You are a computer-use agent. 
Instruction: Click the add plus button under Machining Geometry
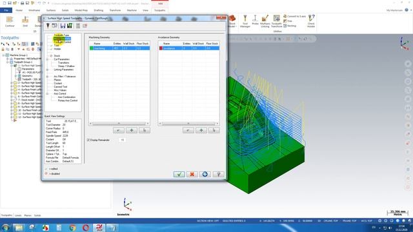(132, 130)
